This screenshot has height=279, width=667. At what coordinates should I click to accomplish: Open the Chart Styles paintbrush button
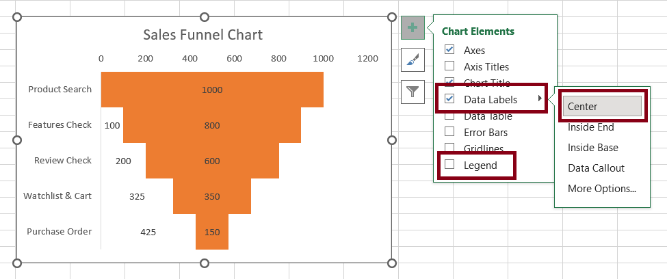coord(413,59)
